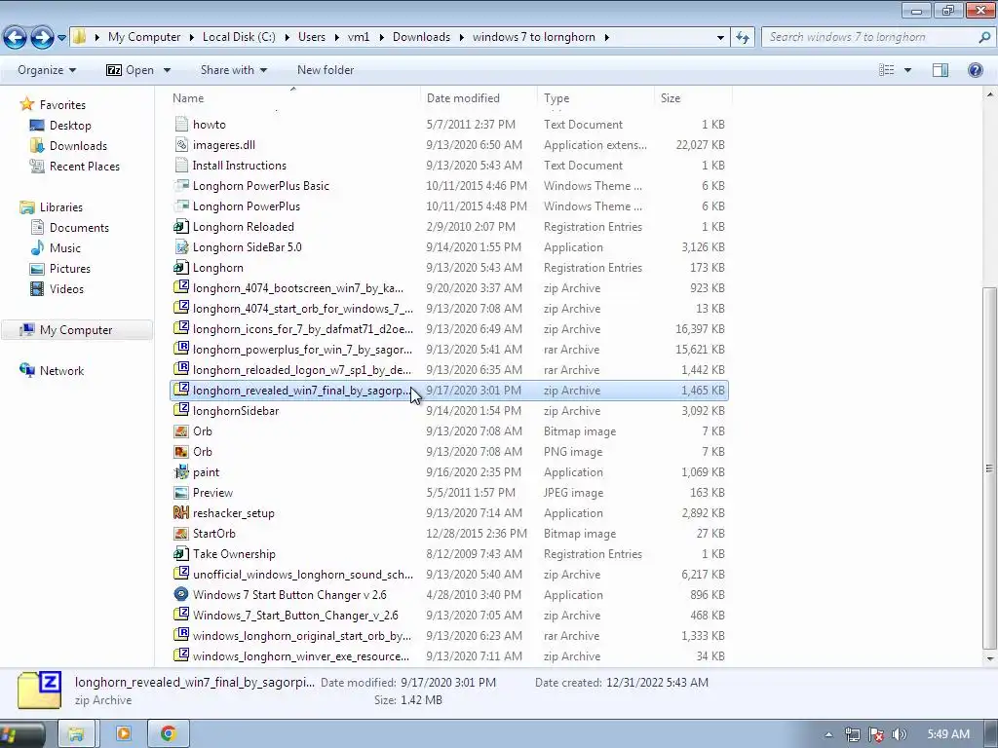Viewport: 998px width, 748px height.
Task: Select longhorn_4074_bootscreen zip archive icon
Action: [181, 287]
